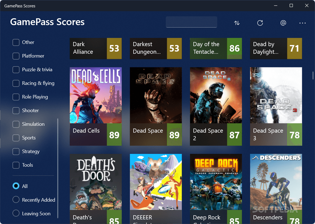Open the @ contact icon
The height and width of the screenshot is (224, 315).
pos(283,23)
